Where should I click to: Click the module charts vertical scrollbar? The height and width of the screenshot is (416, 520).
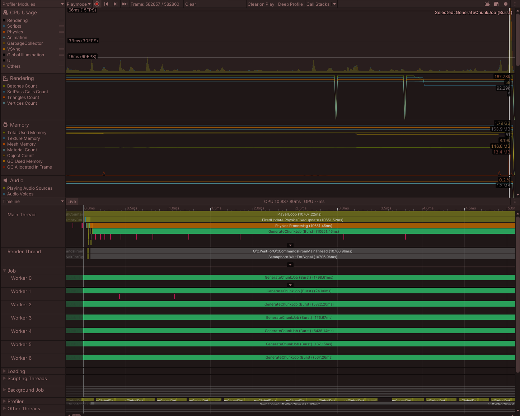tap(517, 39)
